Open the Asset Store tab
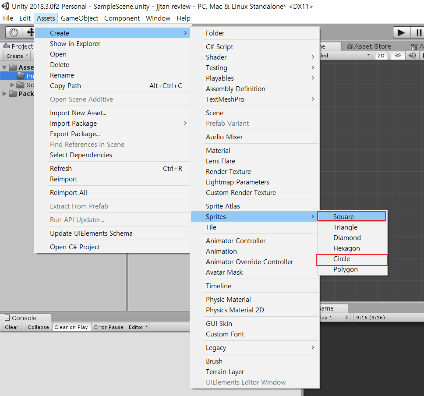 (x=369, y=46)
